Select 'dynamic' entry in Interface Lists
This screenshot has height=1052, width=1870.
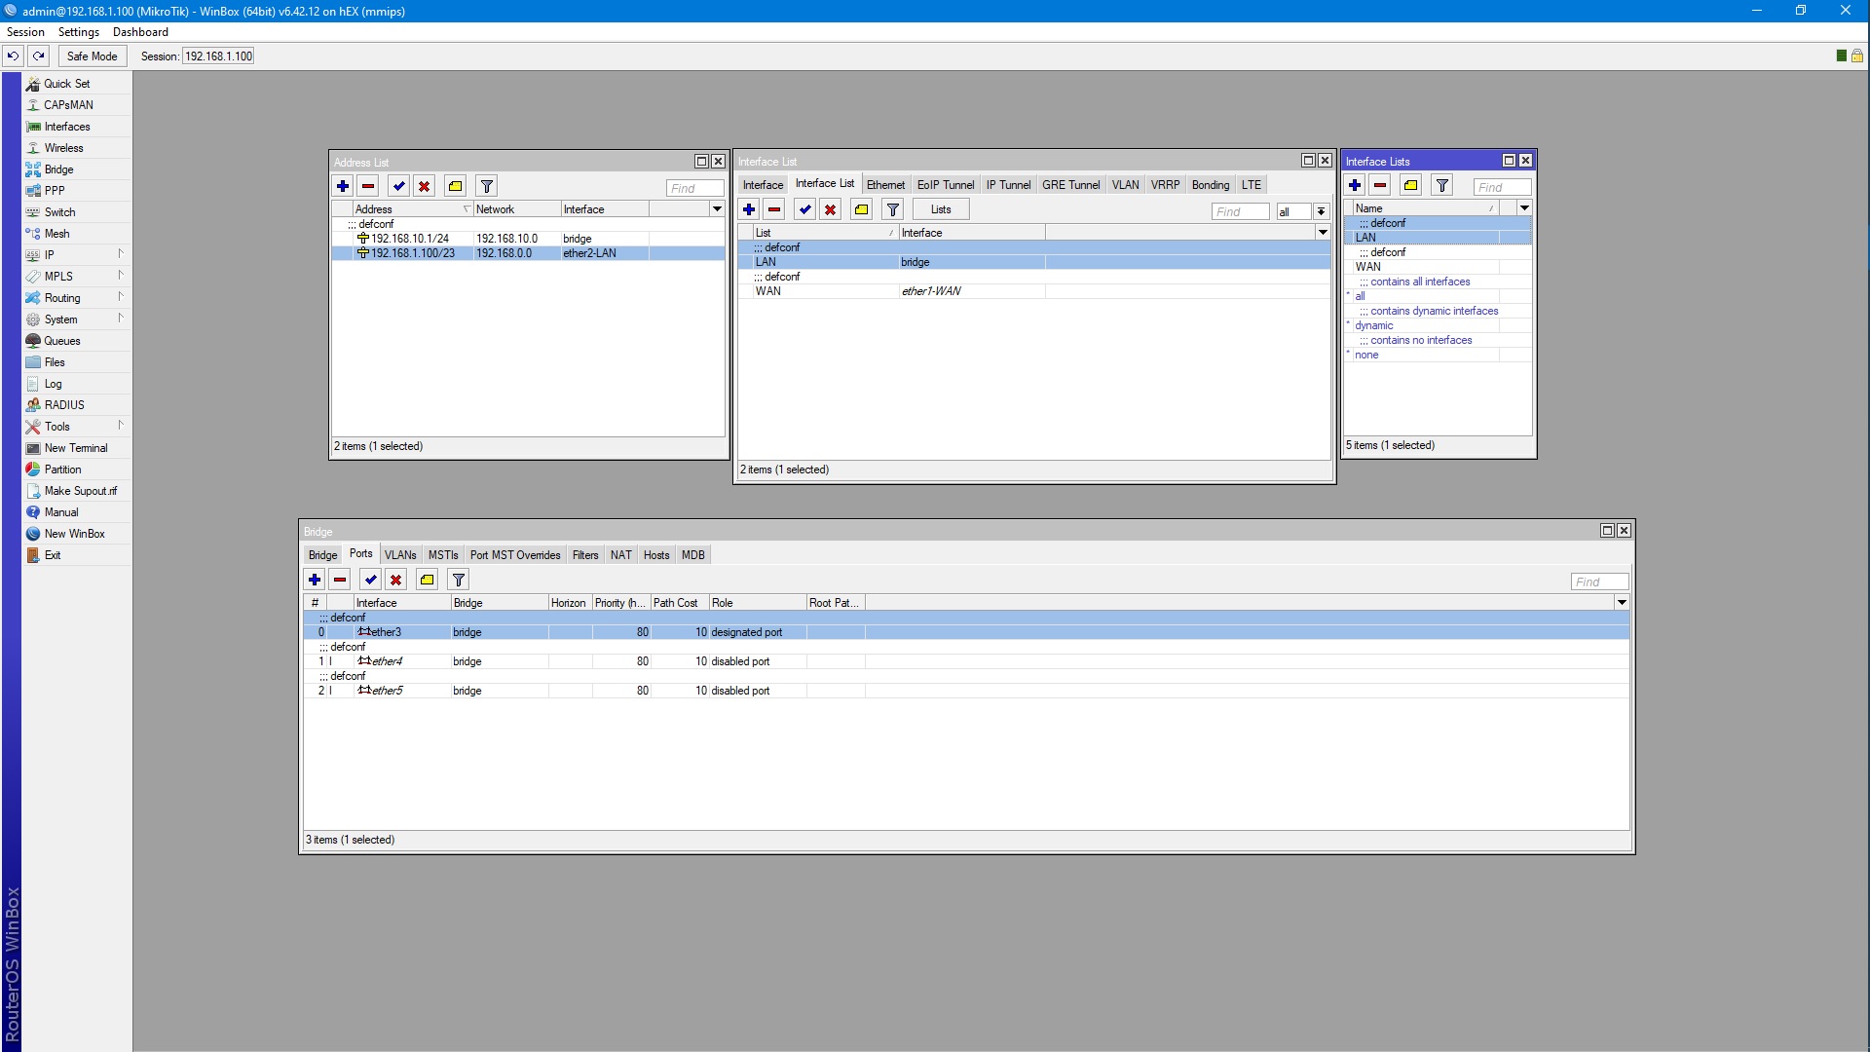pyautogui.click(x=1438, y=325)
